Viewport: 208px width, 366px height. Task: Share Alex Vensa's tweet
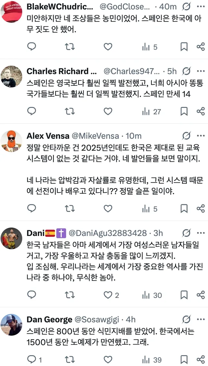201,208
